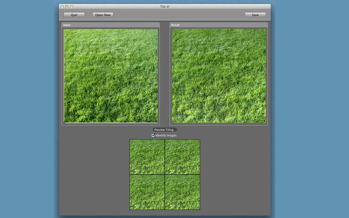Click the Tile it! window title
349x218 pixels.
[x=165, y=7]
